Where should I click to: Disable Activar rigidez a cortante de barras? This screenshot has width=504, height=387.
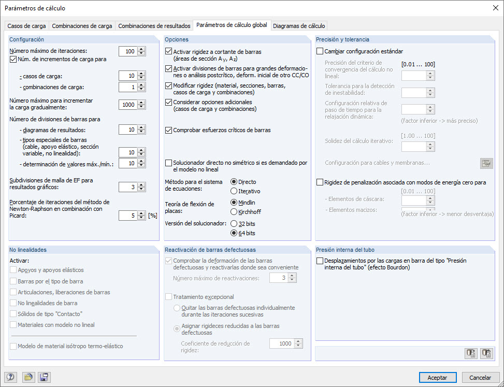click(169, 51)
